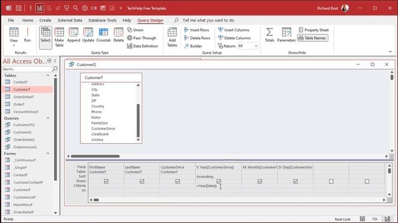This screenshot has height=223, width=398.
Task: Select CreditLimit field in CustomerT list
Action: pos(100,134)
